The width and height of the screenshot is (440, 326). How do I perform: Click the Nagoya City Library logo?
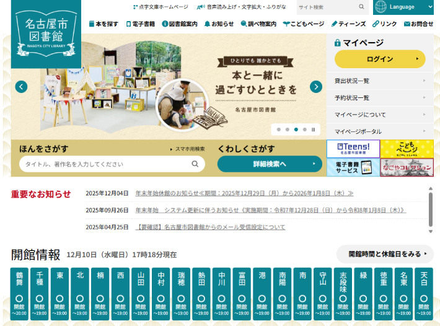[x=46, y=33]
